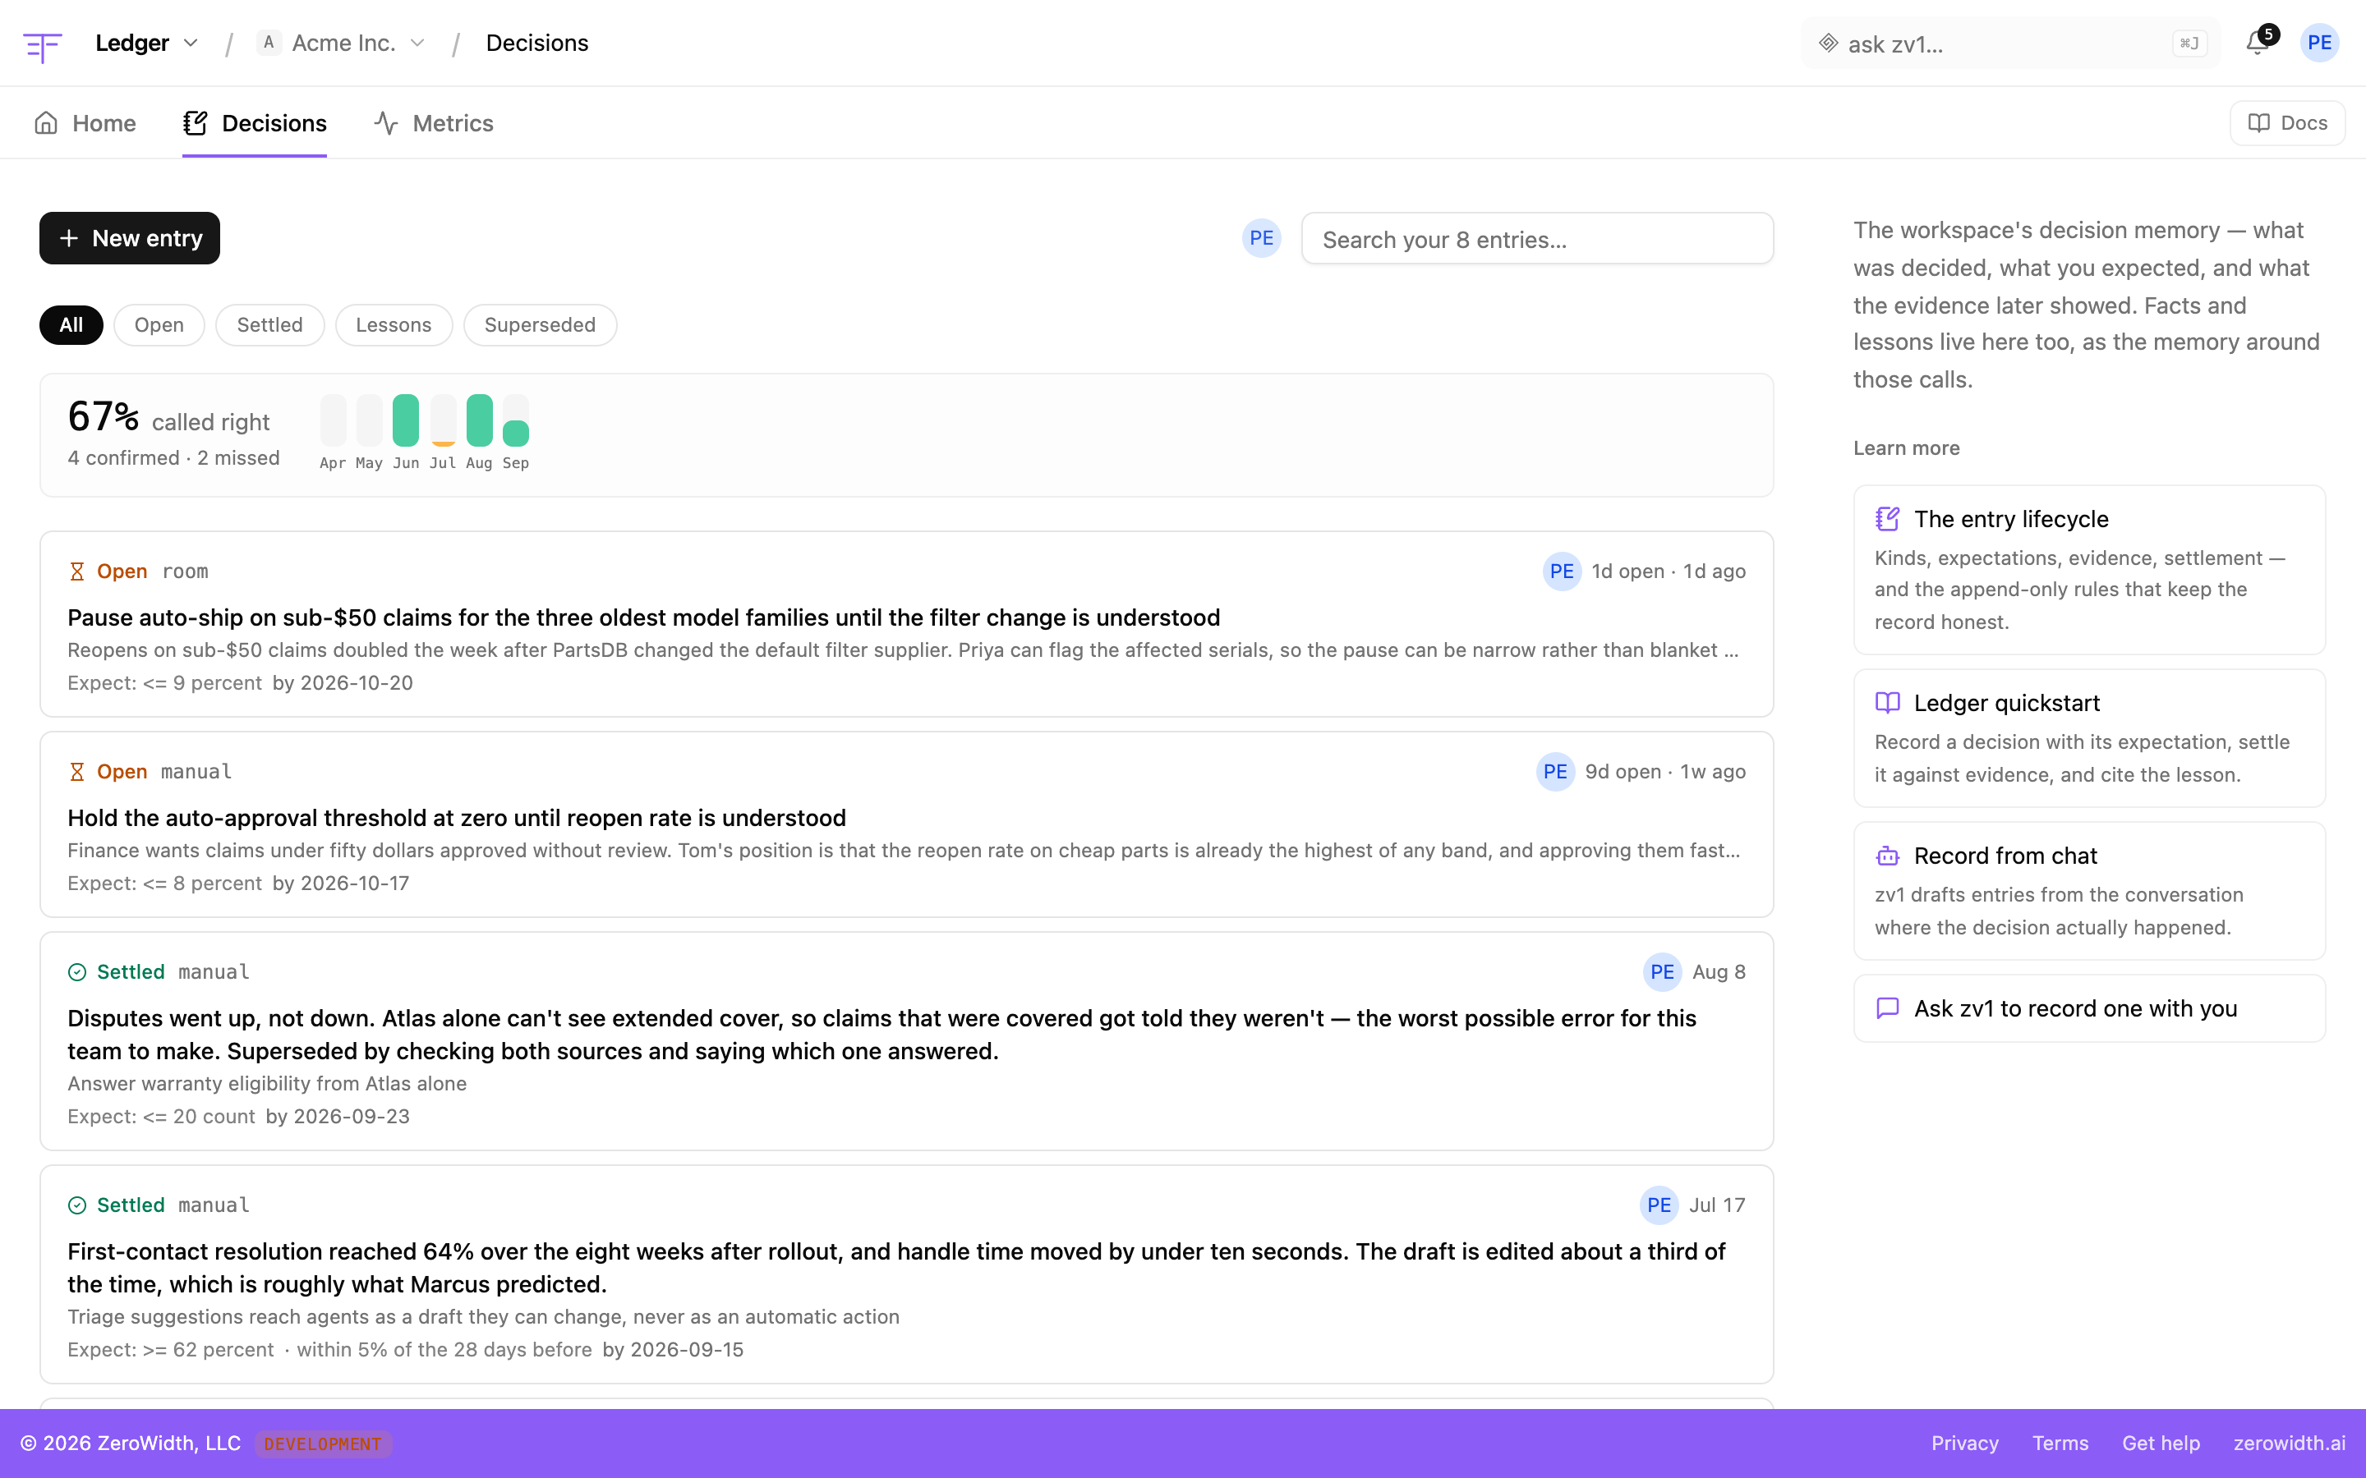Screen dimensions: 2366x1478
Task: Click the Decisions breadcrumb
Action: coord(536,43)
